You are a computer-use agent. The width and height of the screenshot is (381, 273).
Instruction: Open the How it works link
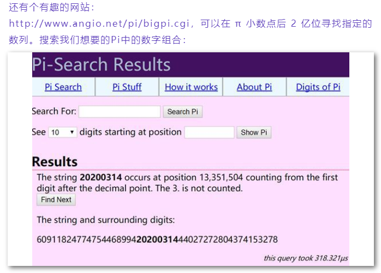[191, 87]
